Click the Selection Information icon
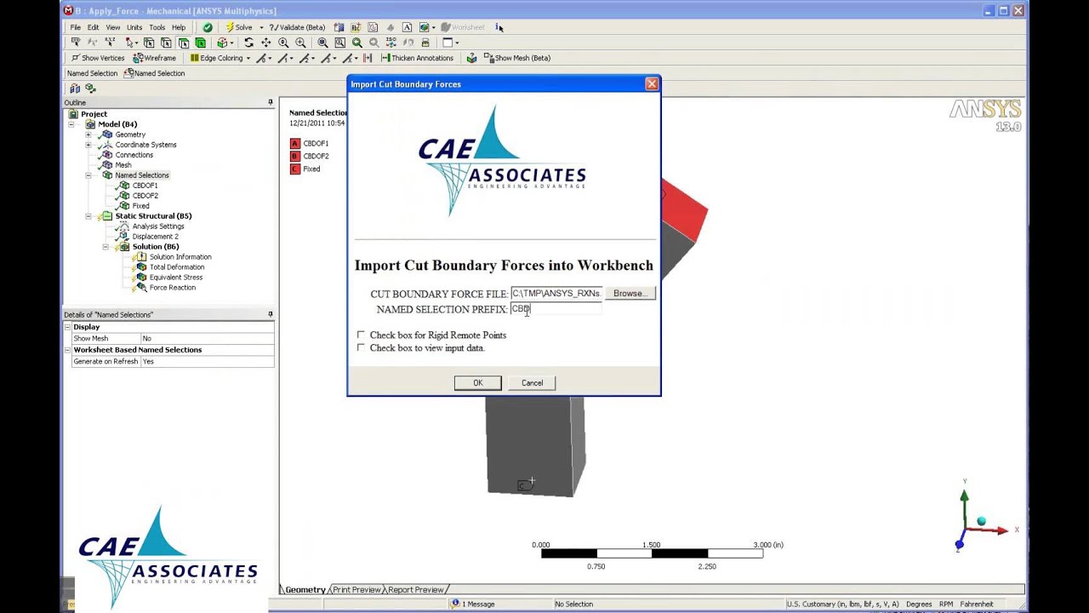The image size is (1089, 613). click(x=498, y=27)
